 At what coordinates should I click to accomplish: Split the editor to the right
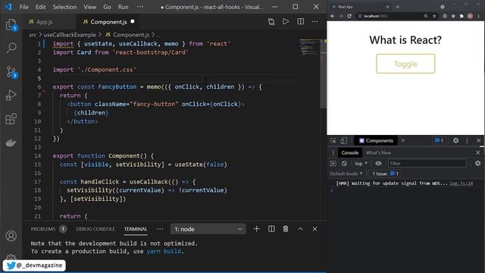point(300,22)
